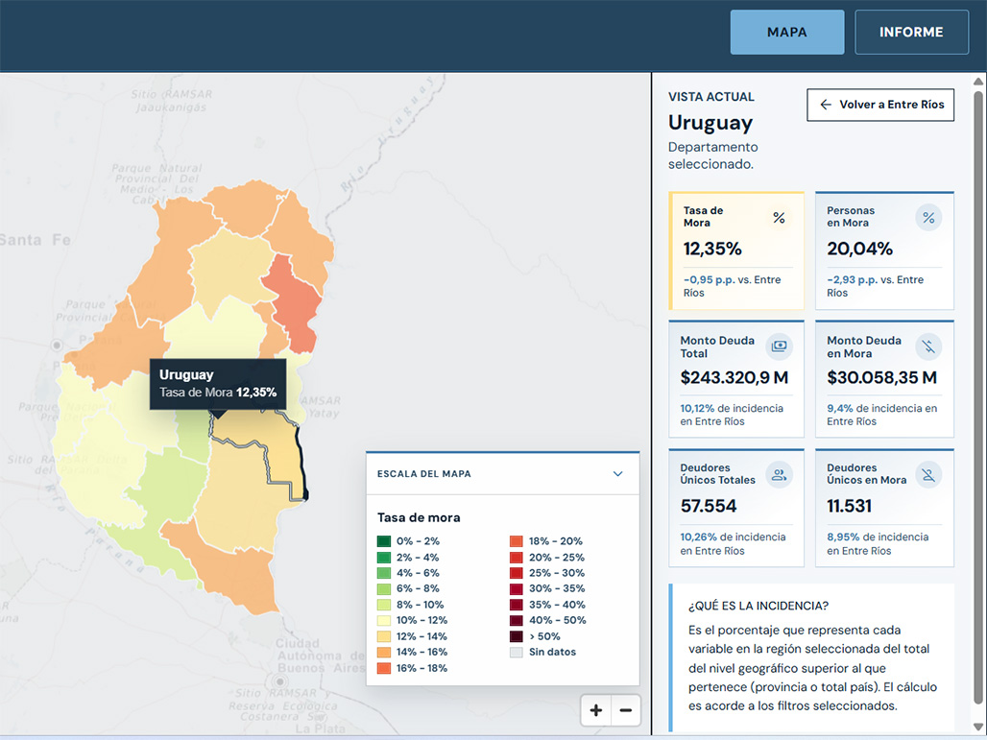The image size is (987, 740).
Task: Go back with Volver a Entre Ríos
Action: point(880,105)
